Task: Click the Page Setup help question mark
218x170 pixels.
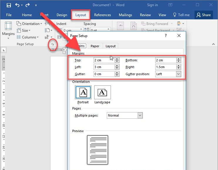Action: [166, 36]
